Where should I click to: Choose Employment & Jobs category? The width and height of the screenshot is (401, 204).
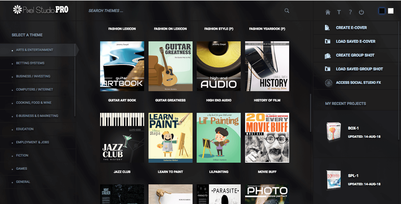click(38, 142)
